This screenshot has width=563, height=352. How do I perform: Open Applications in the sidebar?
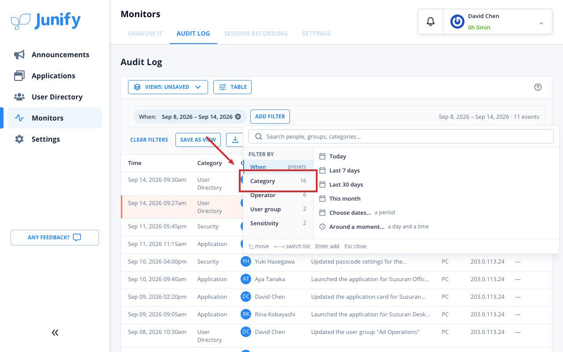(55, 76)
